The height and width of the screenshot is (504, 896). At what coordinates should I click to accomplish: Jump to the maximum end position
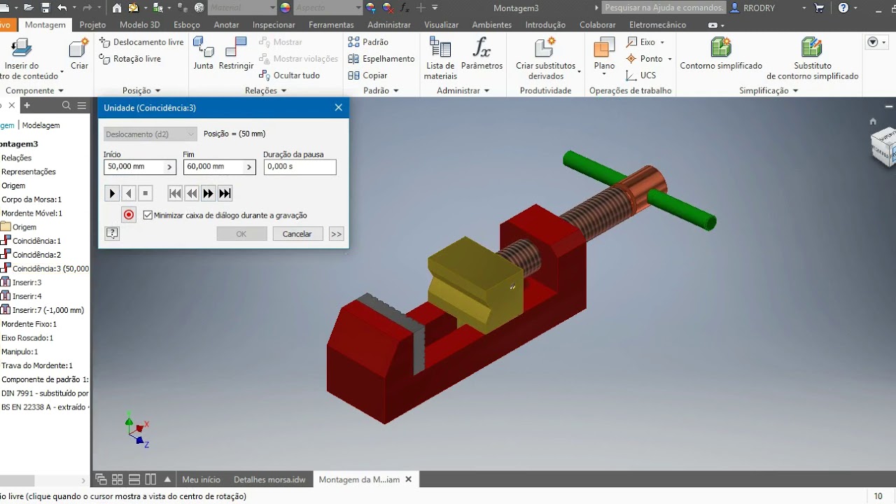pyautogui.click(x=225, y=193)
